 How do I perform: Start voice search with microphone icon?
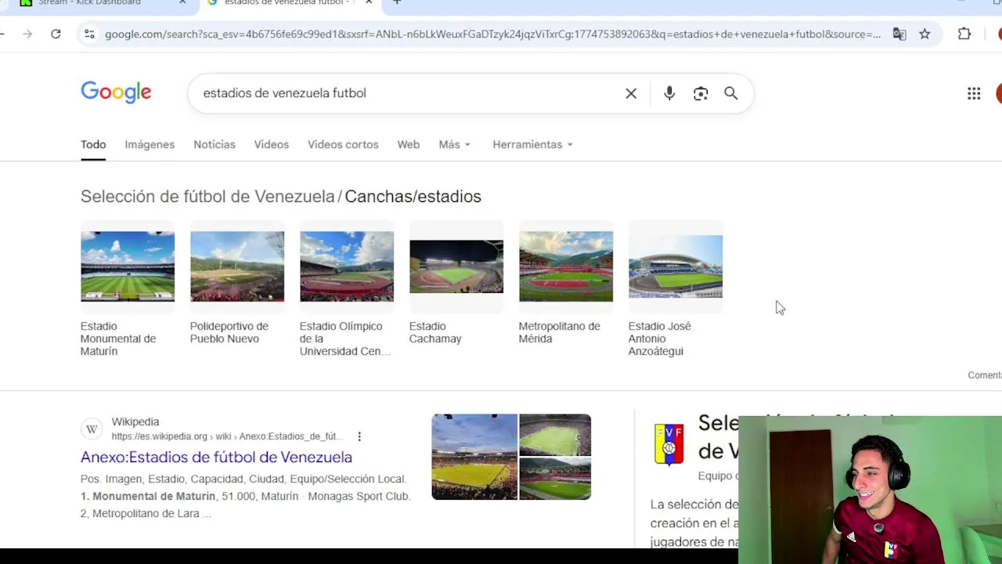669,93
